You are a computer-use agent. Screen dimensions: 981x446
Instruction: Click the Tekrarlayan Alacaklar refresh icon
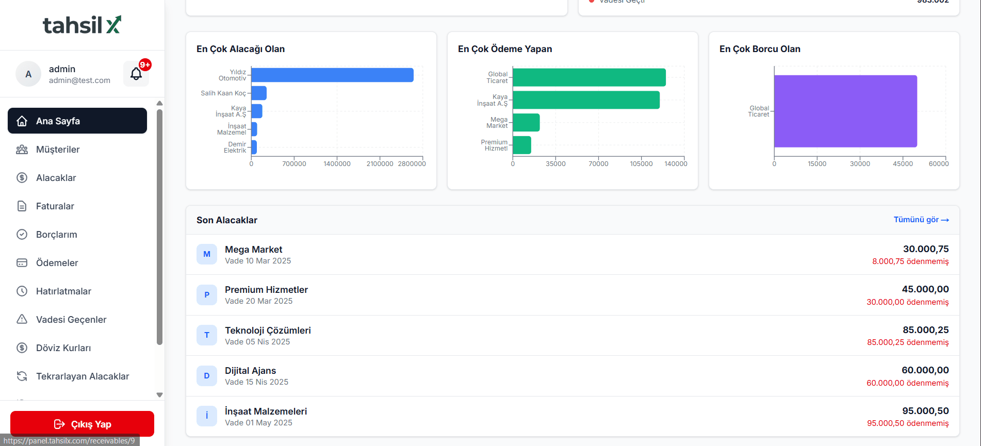(x=22, y=376)
